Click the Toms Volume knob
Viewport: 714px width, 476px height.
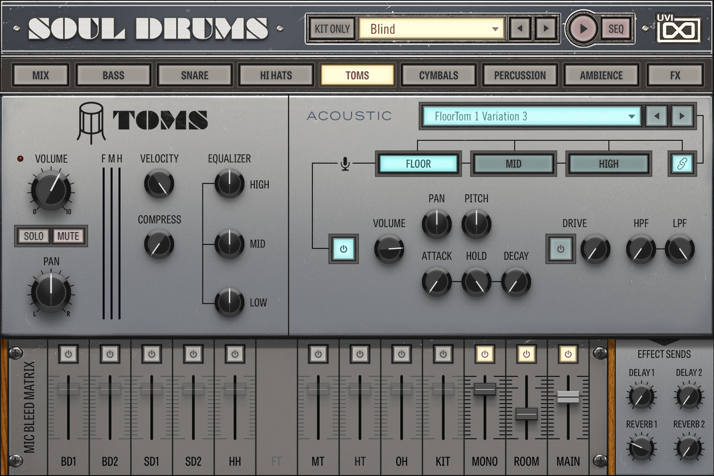(51, 189)
